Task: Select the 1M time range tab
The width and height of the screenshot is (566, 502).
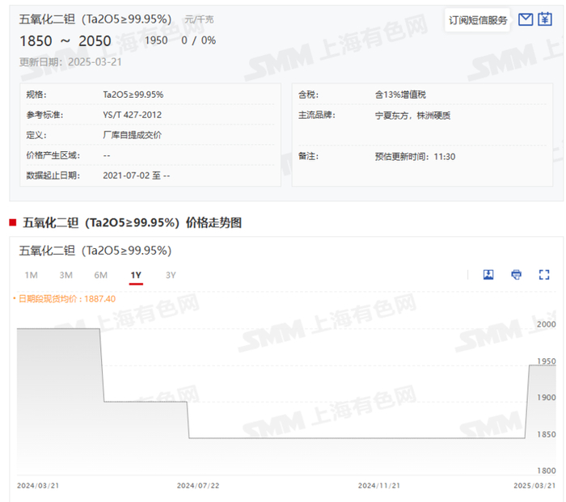Action: coord(31,276)
